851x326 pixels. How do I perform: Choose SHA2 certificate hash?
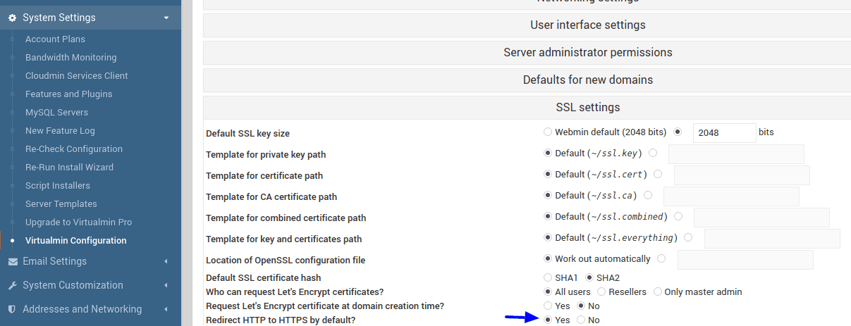[x=590, y=277]
